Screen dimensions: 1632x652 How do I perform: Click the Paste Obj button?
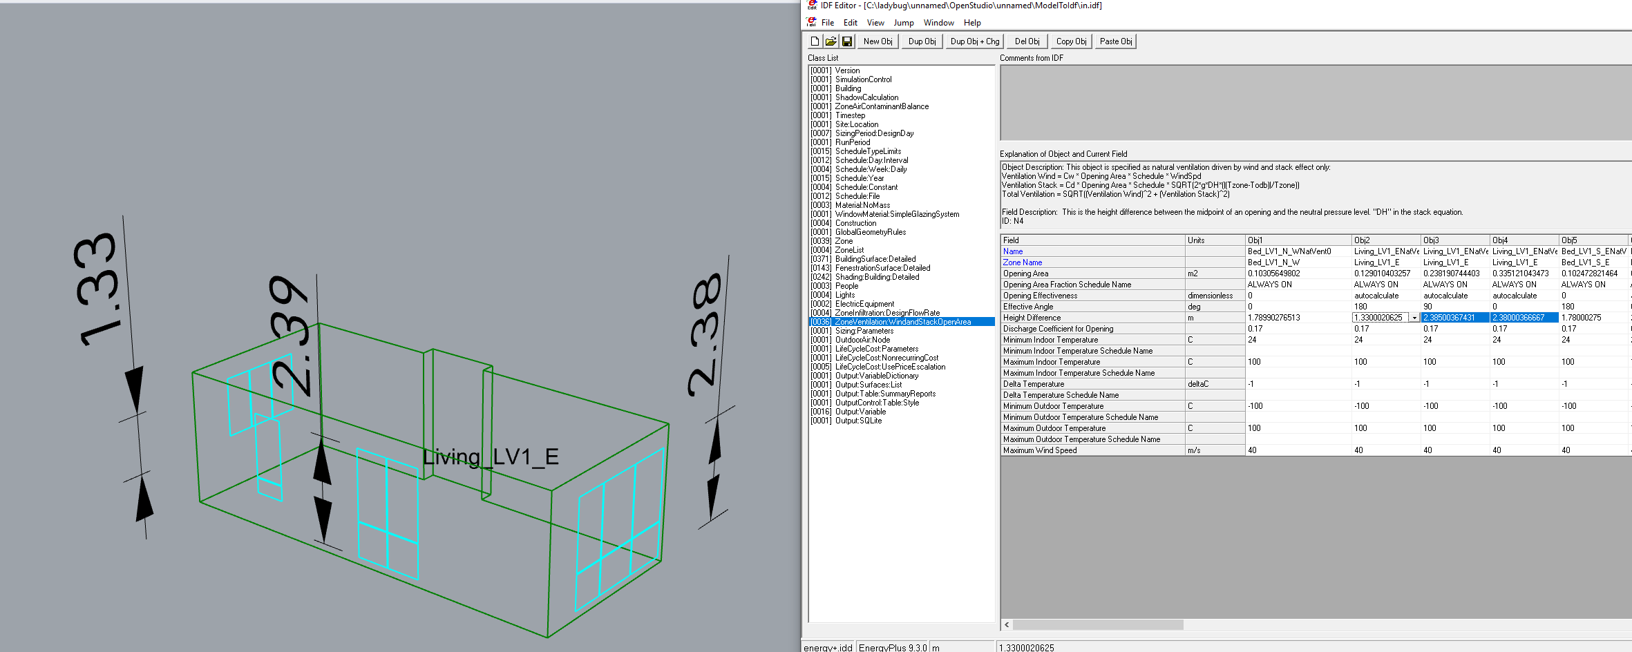(1115, 41)
